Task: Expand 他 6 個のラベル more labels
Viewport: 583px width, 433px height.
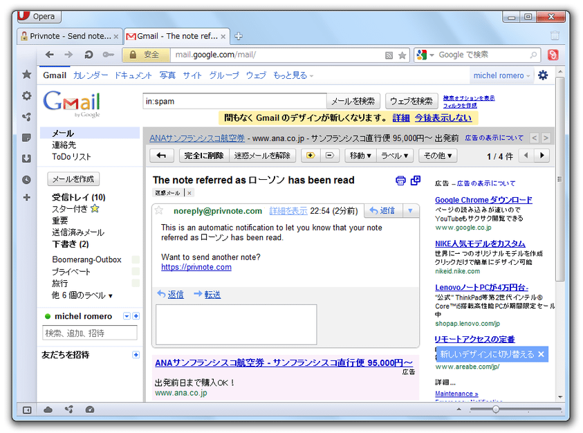Action: 82,295
